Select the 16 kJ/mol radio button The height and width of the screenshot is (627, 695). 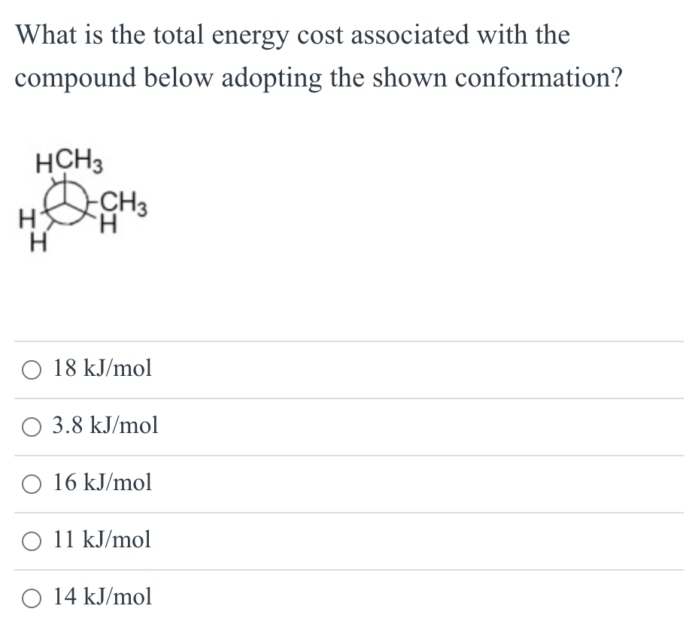tap(31, 483)
